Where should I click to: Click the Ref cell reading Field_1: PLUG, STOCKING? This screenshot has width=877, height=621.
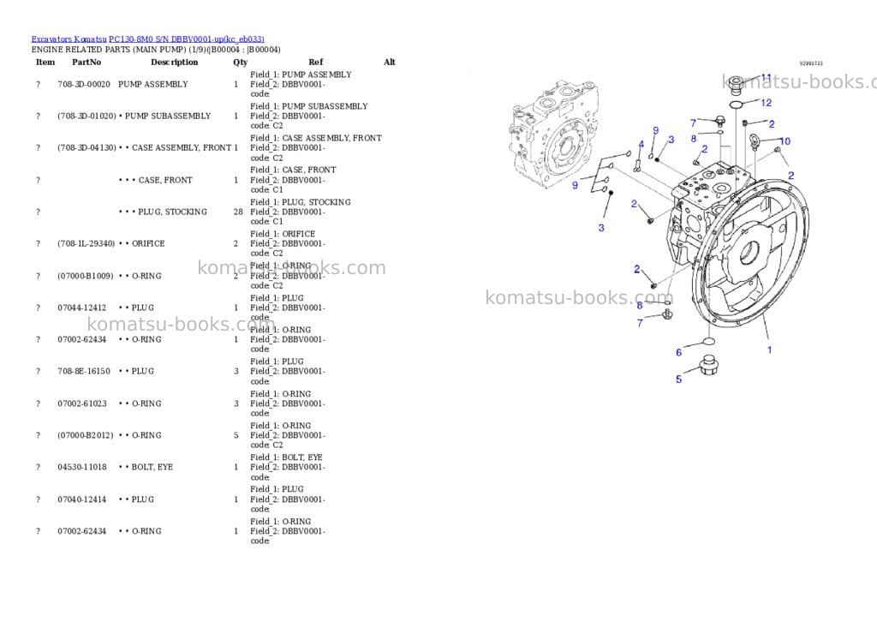click(301, 212)
